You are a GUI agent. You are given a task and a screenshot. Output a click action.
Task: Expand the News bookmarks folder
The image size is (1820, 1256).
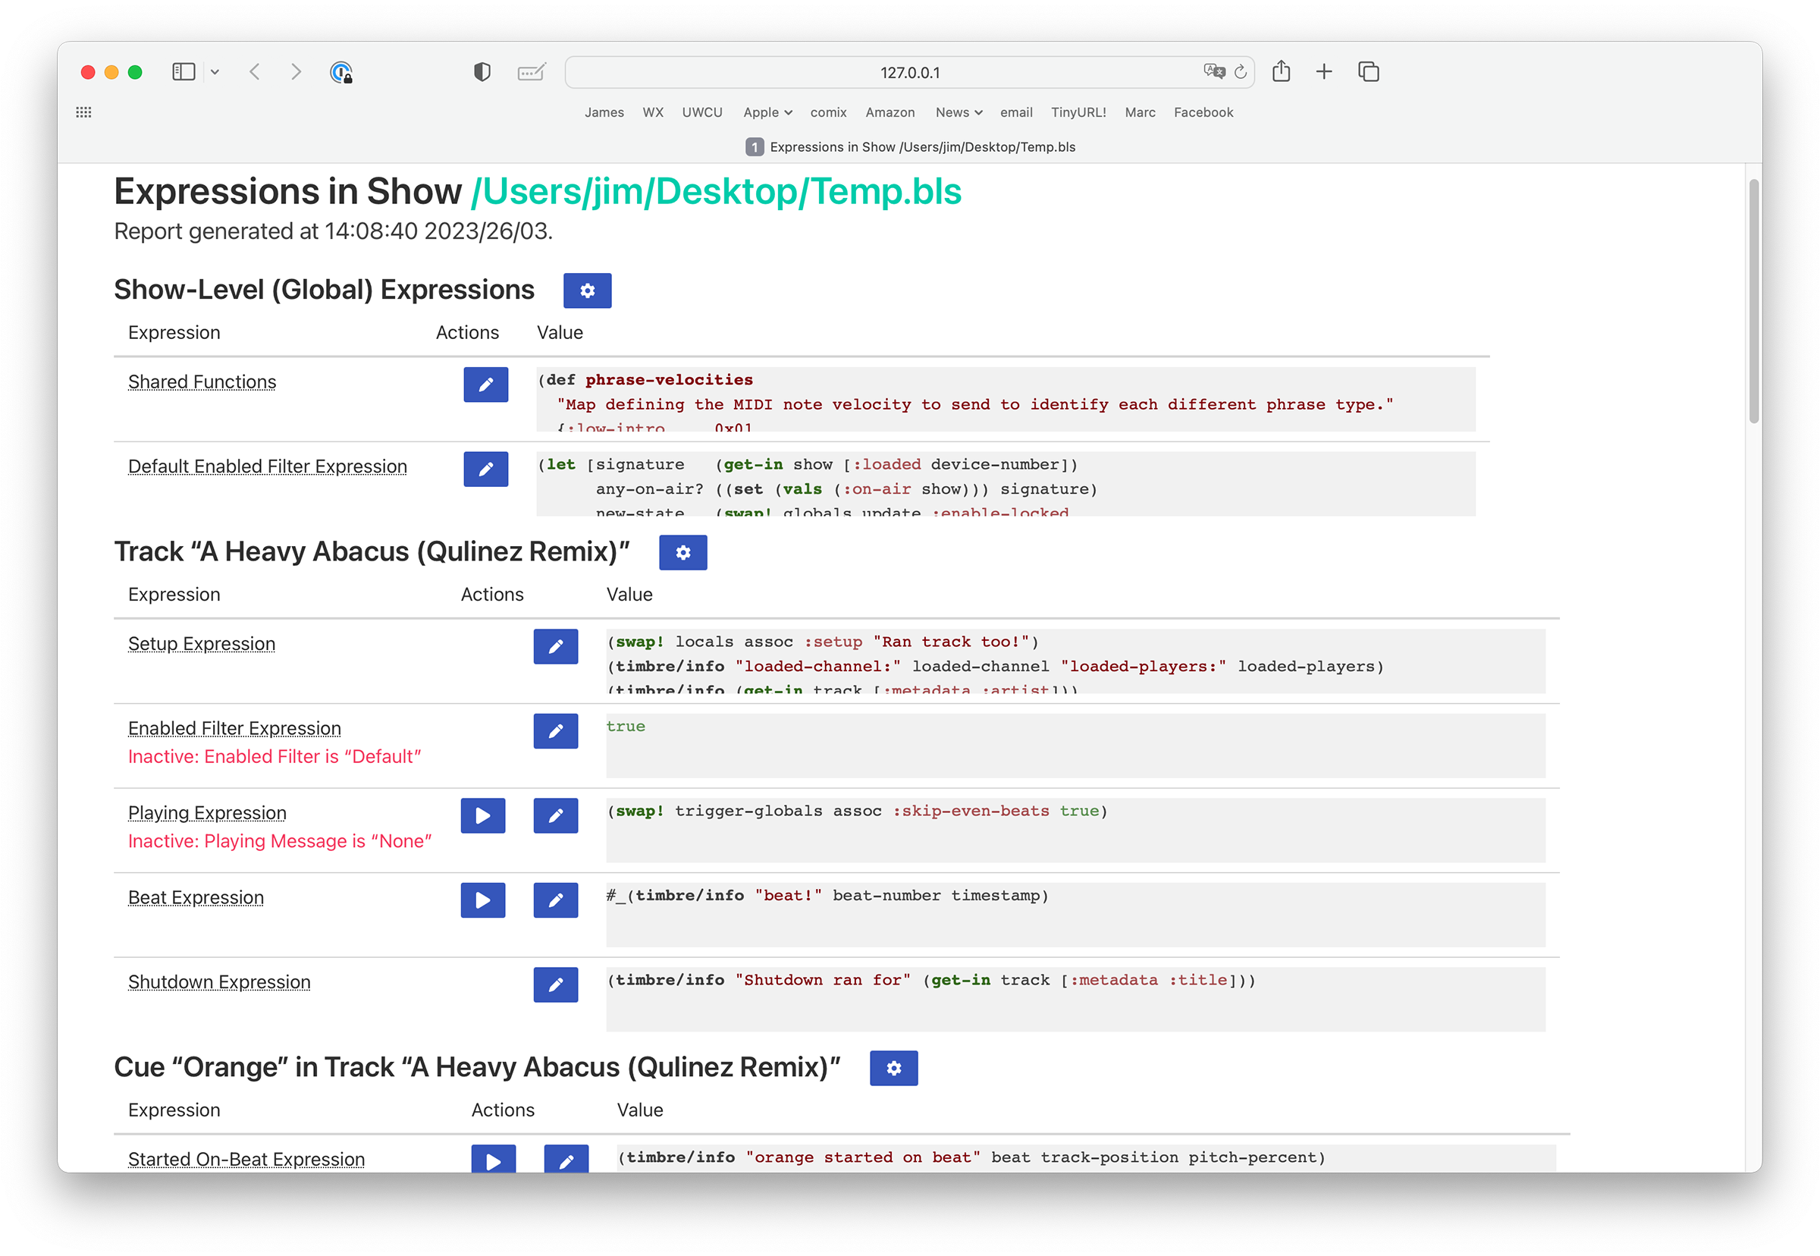coord(959,112)
